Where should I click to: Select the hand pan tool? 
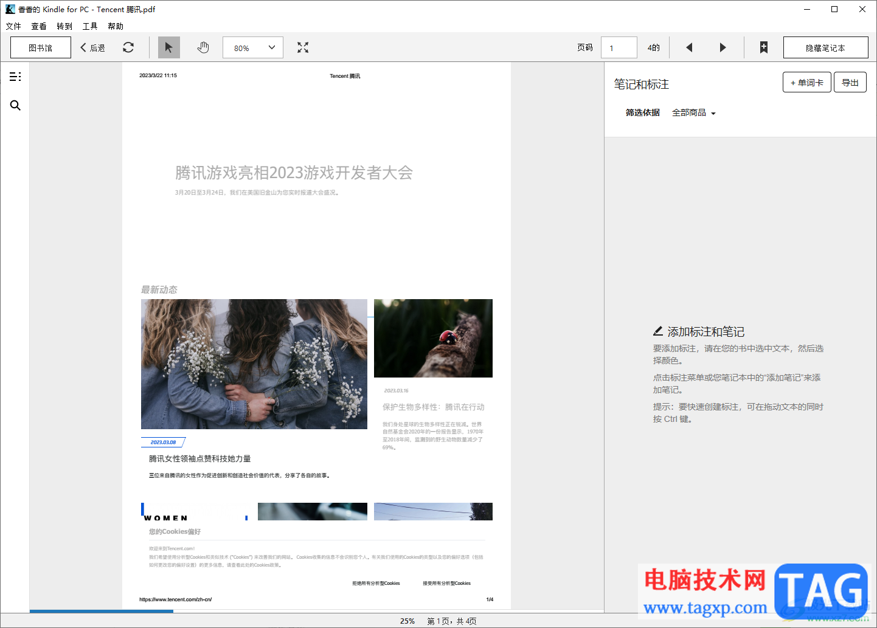click(203, 47)
